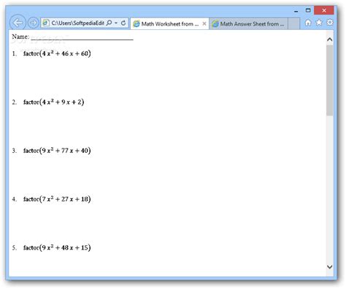
Task: Click the scrollbar up arrow
Action: [330, 40]
